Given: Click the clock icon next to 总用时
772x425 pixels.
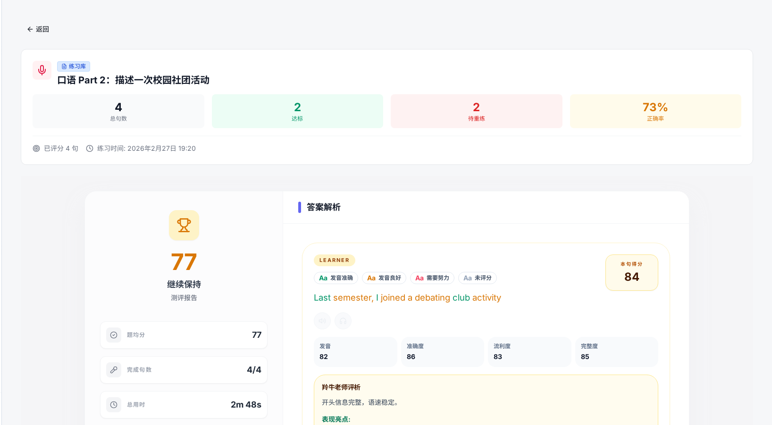Looking at the screenshot, I should coord(114,405).
